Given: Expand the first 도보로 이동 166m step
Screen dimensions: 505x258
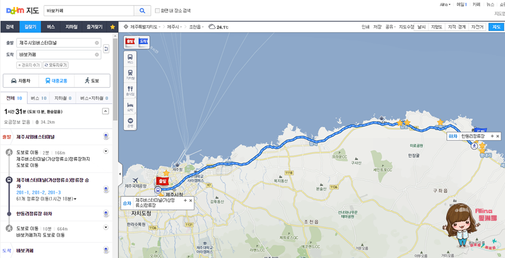Looking at the screenshot, I should [105, 151].
